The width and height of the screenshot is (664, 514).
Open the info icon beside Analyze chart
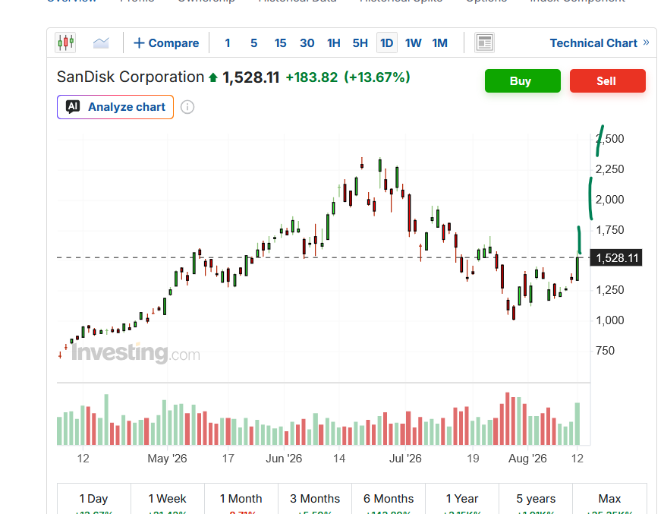[x=187, y=107]
